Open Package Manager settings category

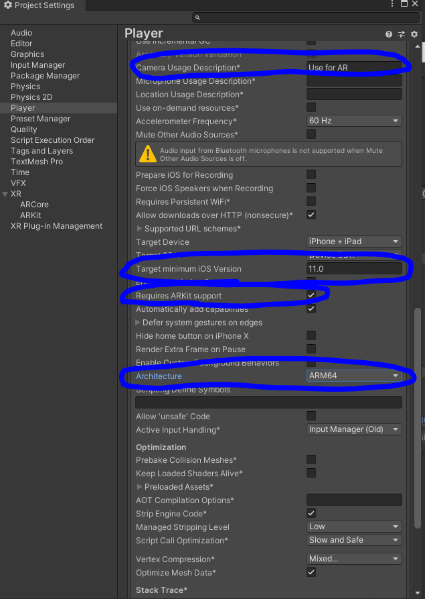pos(45,76)
